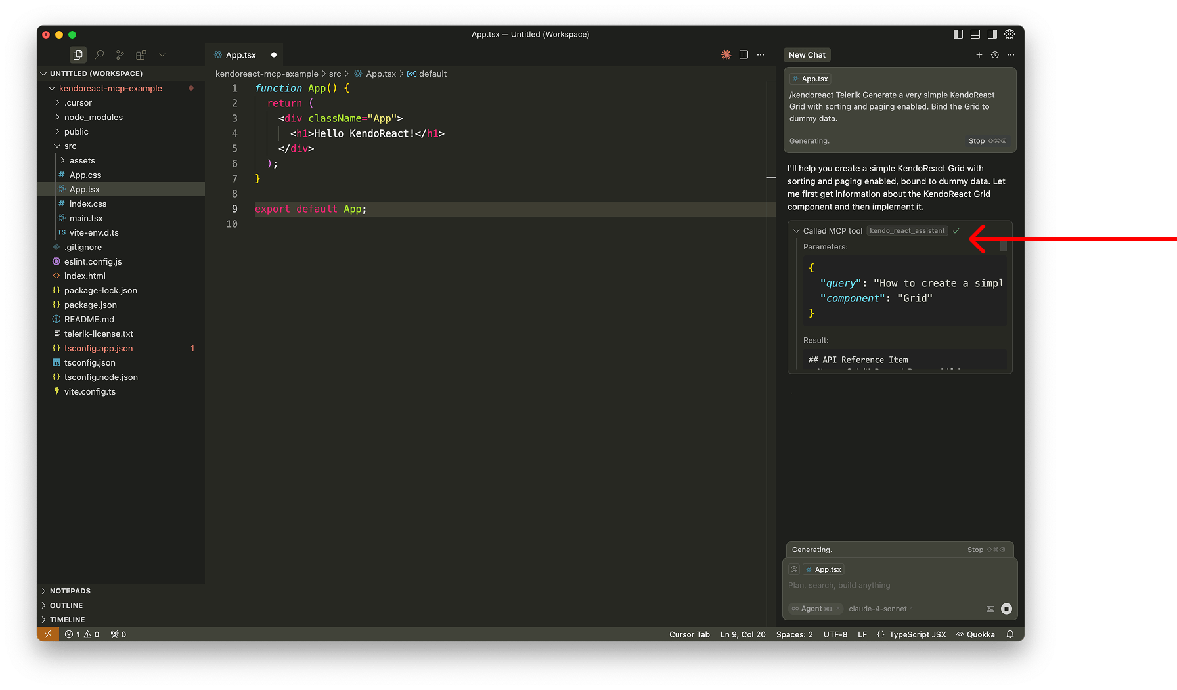1177x690 pixels.
Task: Open the claude-4-sonnet model selector
Action: pyautogui.click(x=877, y=609)
